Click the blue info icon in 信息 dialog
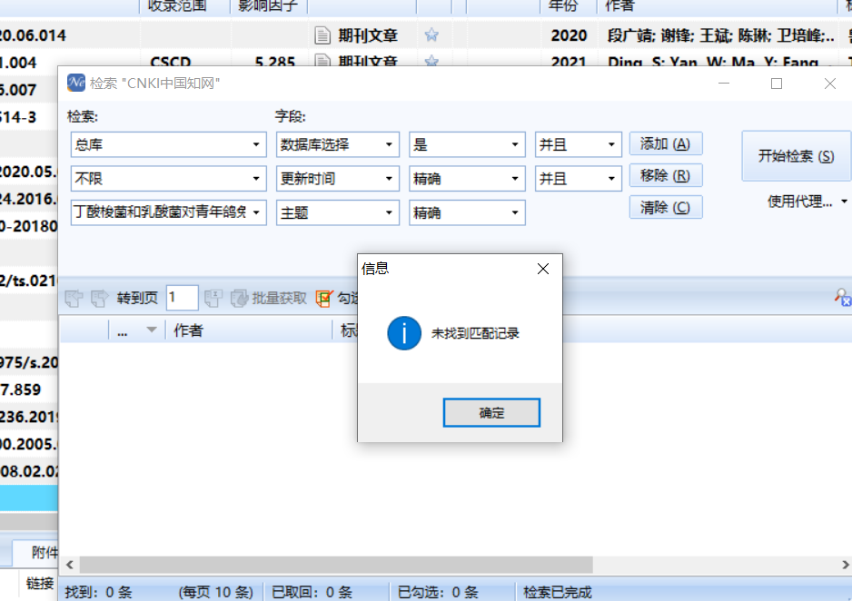Image resolution: width=852 pixels, height=601 pixels. pos(403,333)
